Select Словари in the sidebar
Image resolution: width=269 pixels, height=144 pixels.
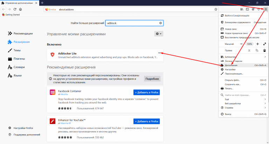click(x=16, y=67)
